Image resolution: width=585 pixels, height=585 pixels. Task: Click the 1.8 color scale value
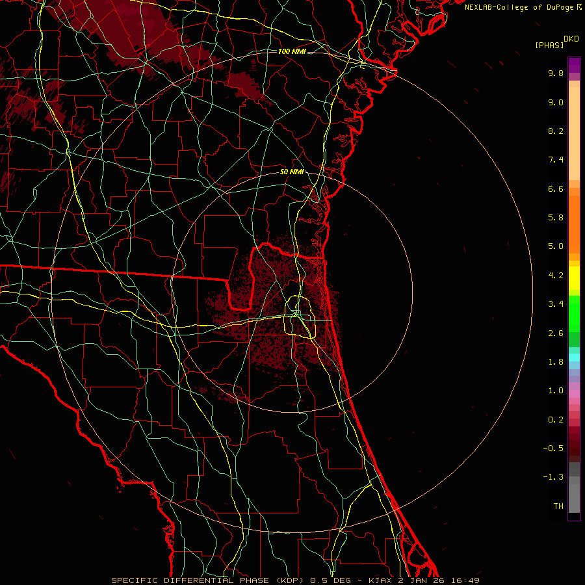[556, 362]
